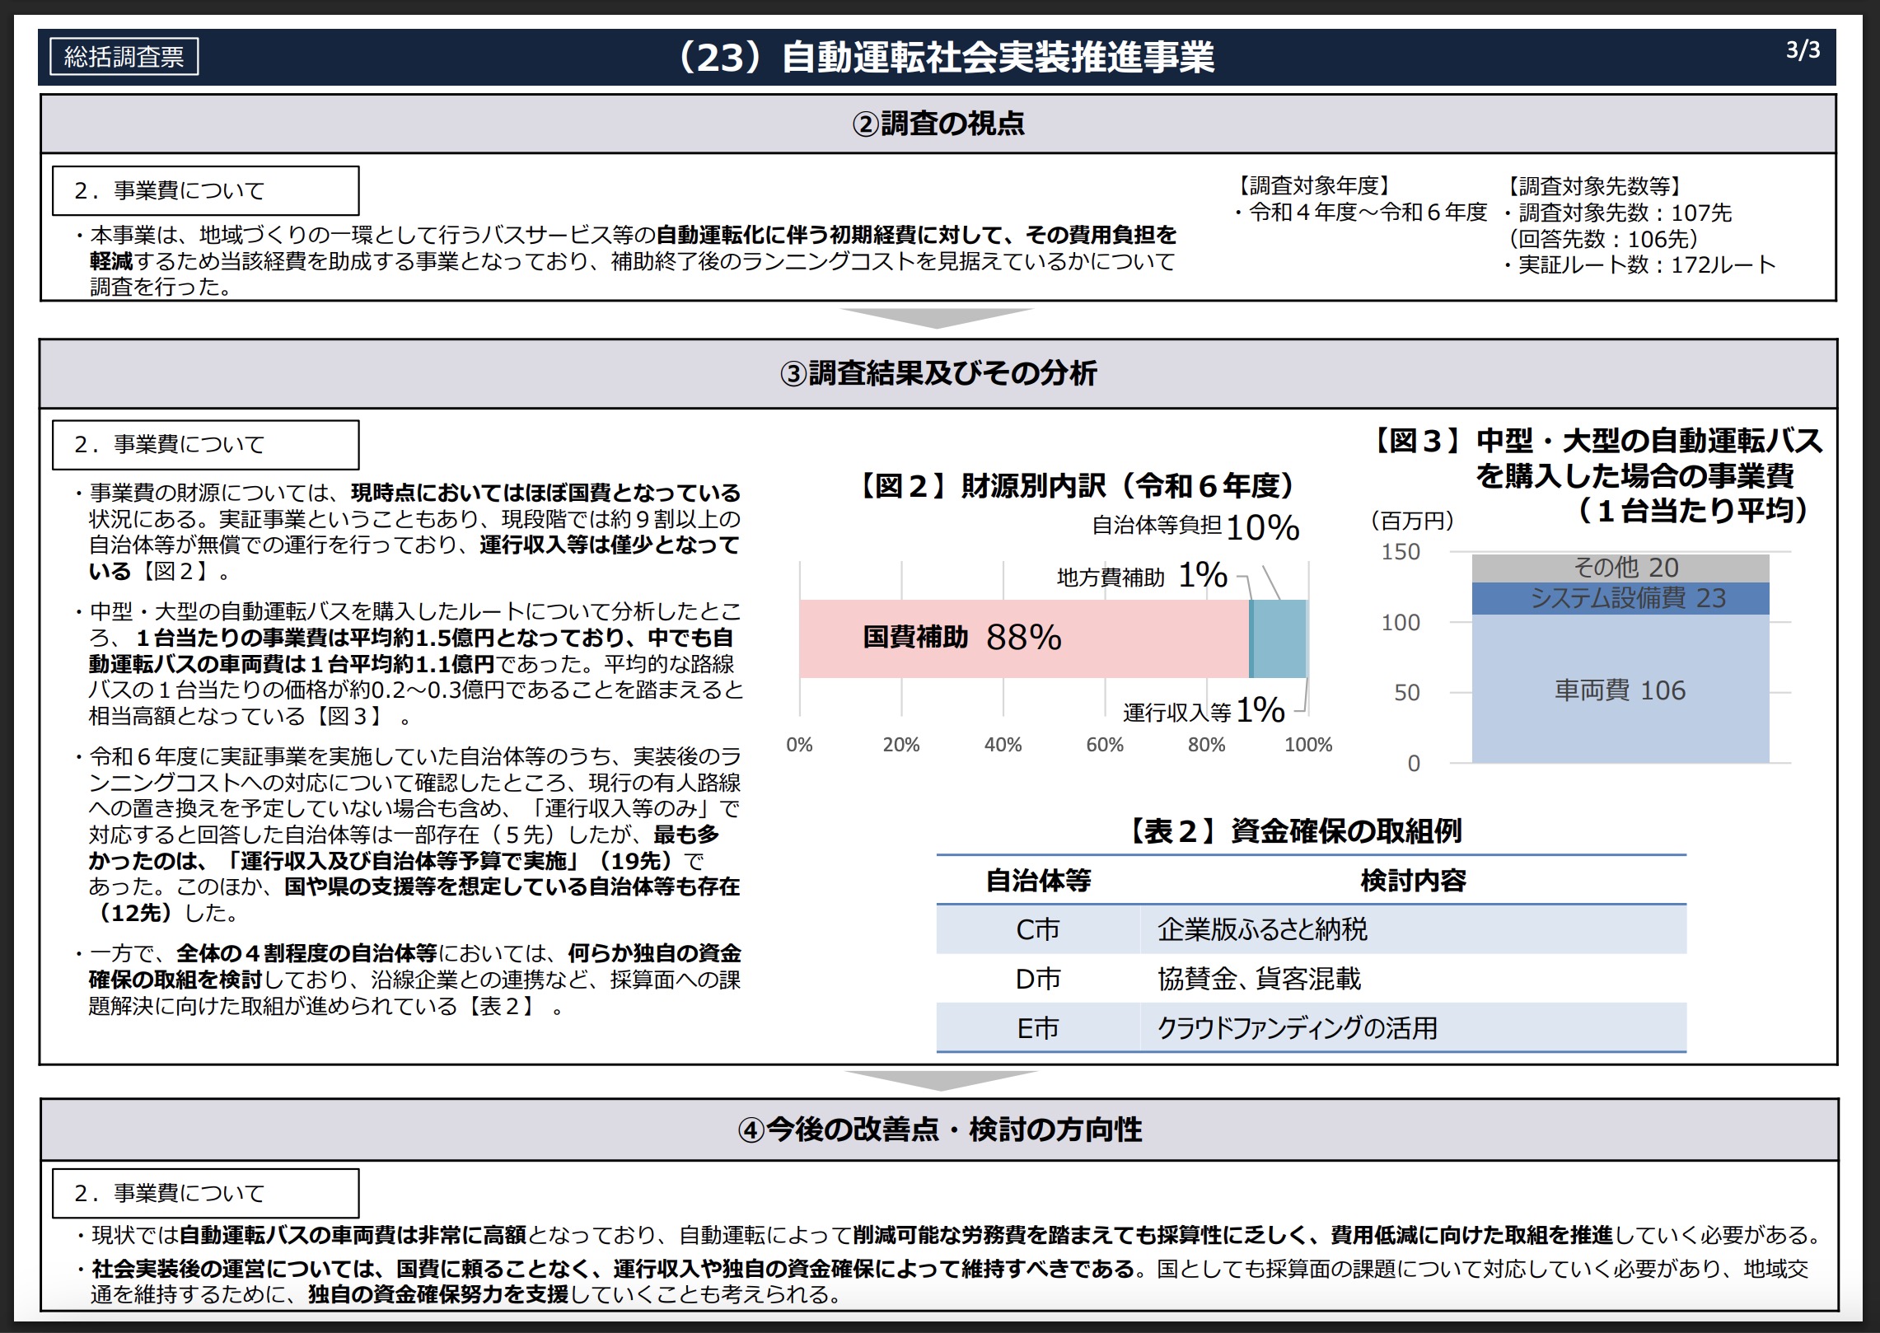Image resolution: width=1880 pixels, height=1333 pixels.
Task: Click the ②調査の視点 section header
Action: (x=938, y=124)
